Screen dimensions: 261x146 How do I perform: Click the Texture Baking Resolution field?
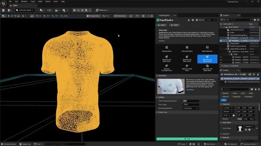point(191,101)
